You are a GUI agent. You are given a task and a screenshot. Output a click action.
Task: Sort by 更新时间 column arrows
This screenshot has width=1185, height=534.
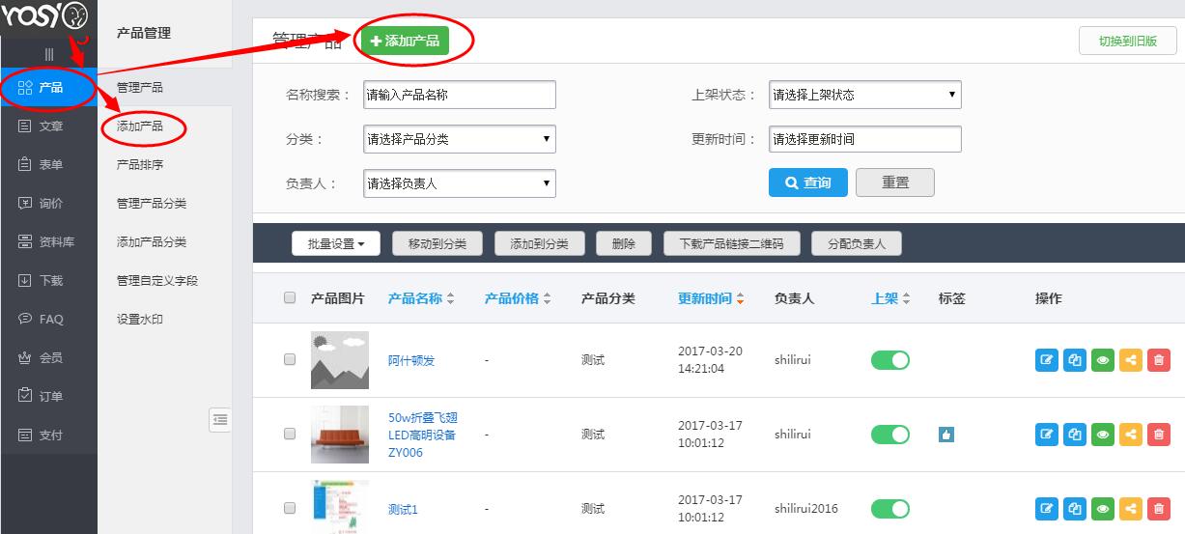point(740,299)
